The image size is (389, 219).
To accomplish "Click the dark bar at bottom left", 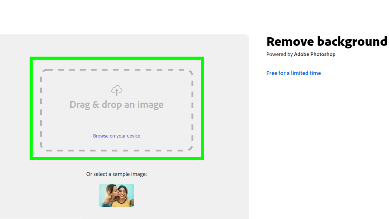I will tap(41, 218).
